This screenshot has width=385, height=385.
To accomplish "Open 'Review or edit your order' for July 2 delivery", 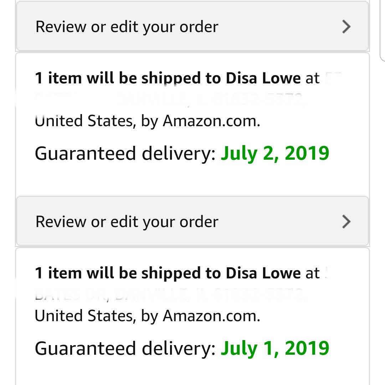I will (x=127, y=27).
